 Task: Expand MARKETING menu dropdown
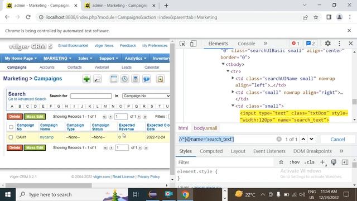[57, 58]
